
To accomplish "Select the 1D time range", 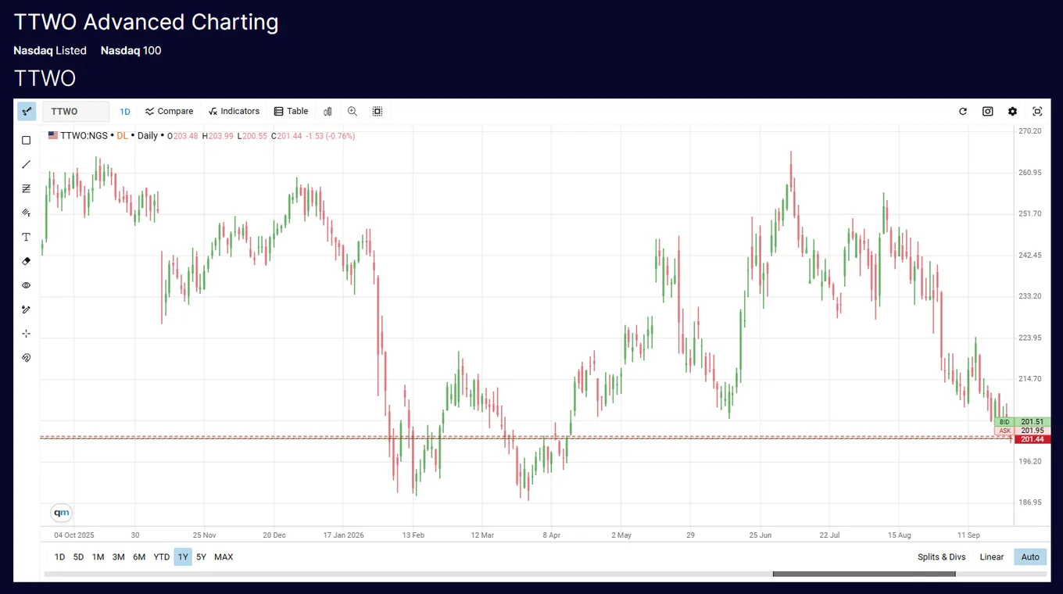I will coord(59,557).
